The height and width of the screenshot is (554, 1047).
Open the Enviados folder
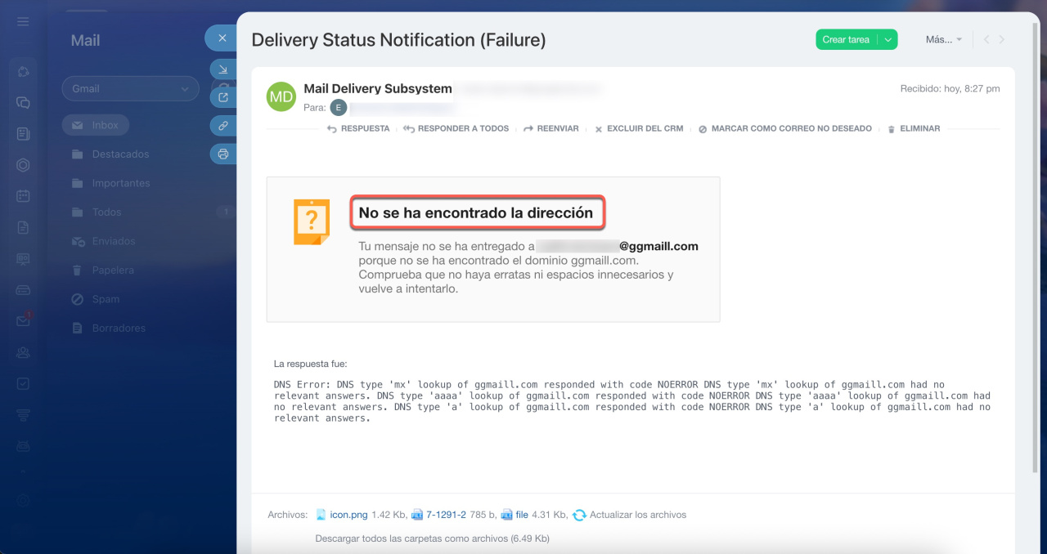(x=114, y=241)
